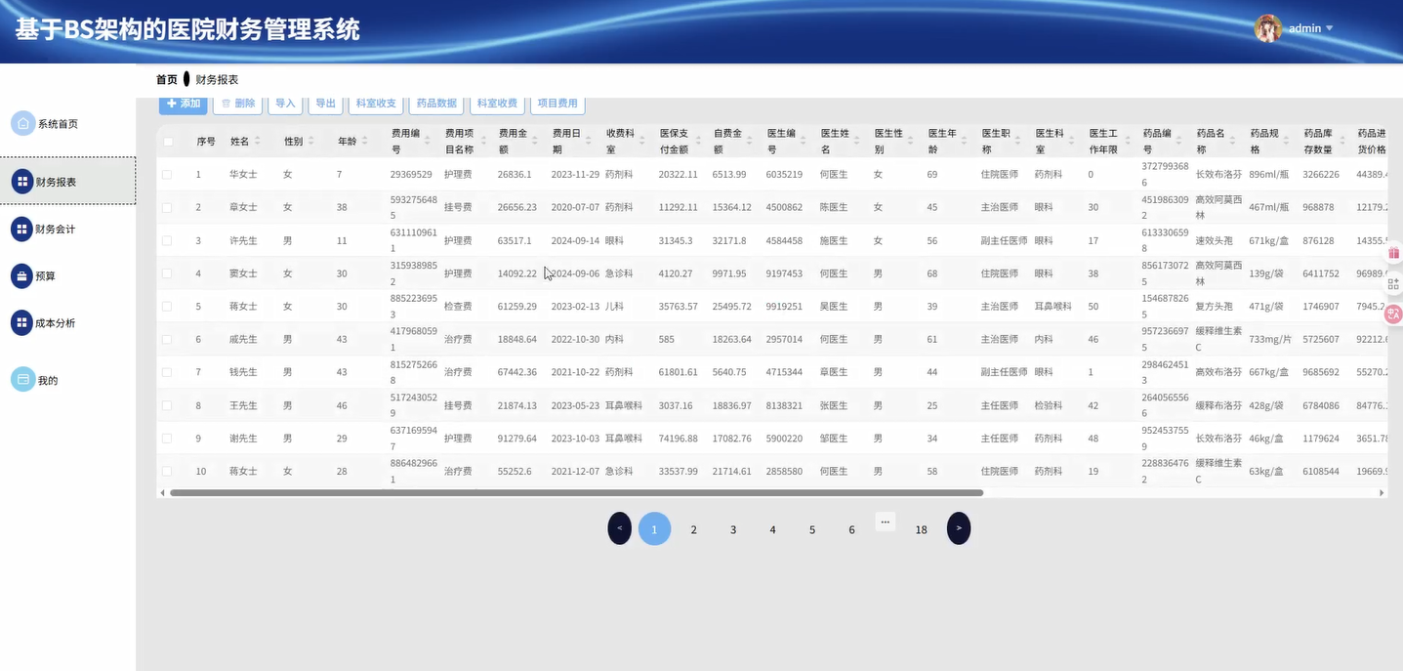Viewport: 1403px width, 671px height.
Task: Click the 科室收费 button
Action: click(x=497, y=104)
